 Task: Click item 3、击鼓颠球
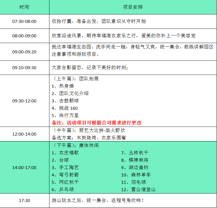tap(65, 101)
